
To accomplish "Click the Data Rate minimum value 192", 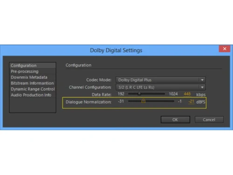I will [121, 94].
